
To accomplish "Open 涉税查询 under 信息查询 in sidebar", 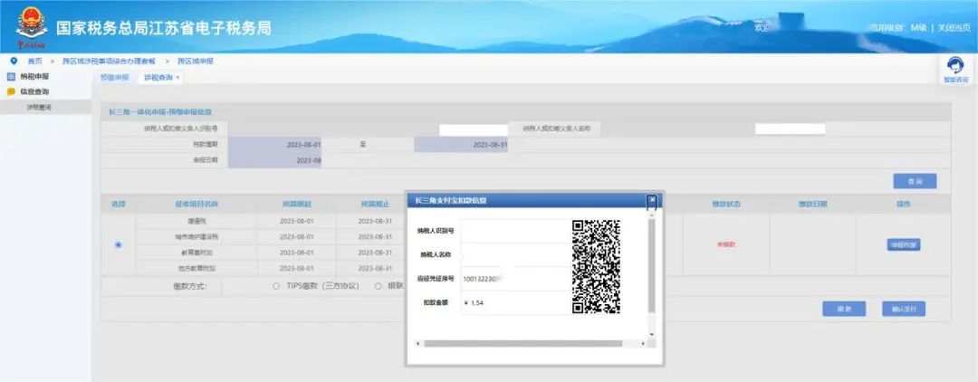I will click(x=38, y=108).
